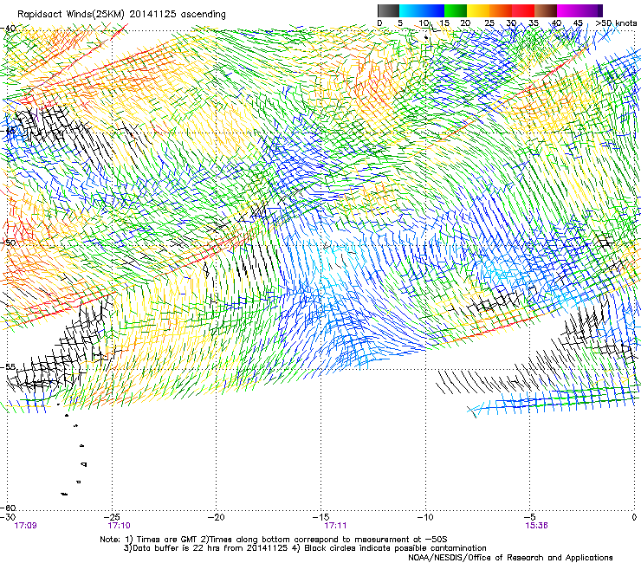The width and height of the screenshot is (641, 563).
Task: Select the '25' tick label under the color bar
Action: click(x=489, y=23)
